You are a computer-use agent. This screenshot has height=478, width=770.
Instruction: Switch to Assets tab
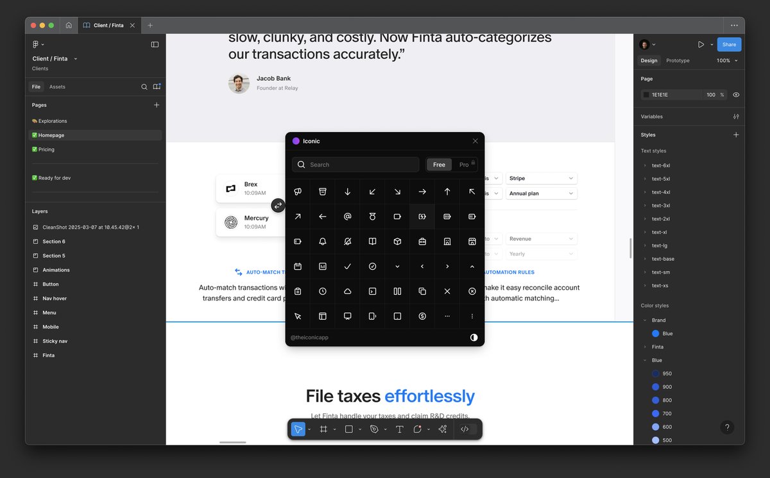click(x=57, y=87)
